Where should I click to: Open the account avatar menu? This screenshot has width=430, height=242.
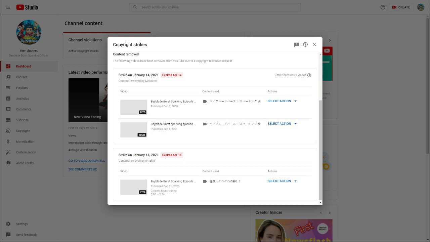coord(421,7)
